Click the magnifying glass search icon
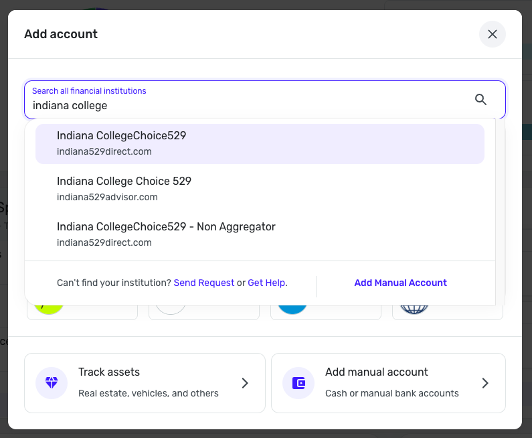Image resolution: width=532 pixels, height=438 pixels. tap(480, 100)
